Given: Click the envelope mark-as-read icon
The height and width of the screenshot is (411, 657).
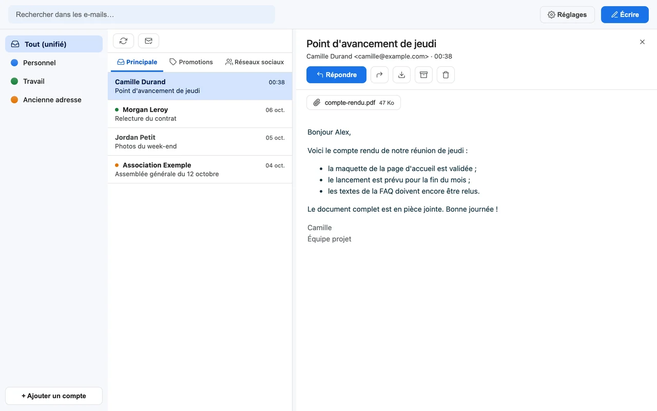Looking at the screenshot, I should click(x=148, y=41).
